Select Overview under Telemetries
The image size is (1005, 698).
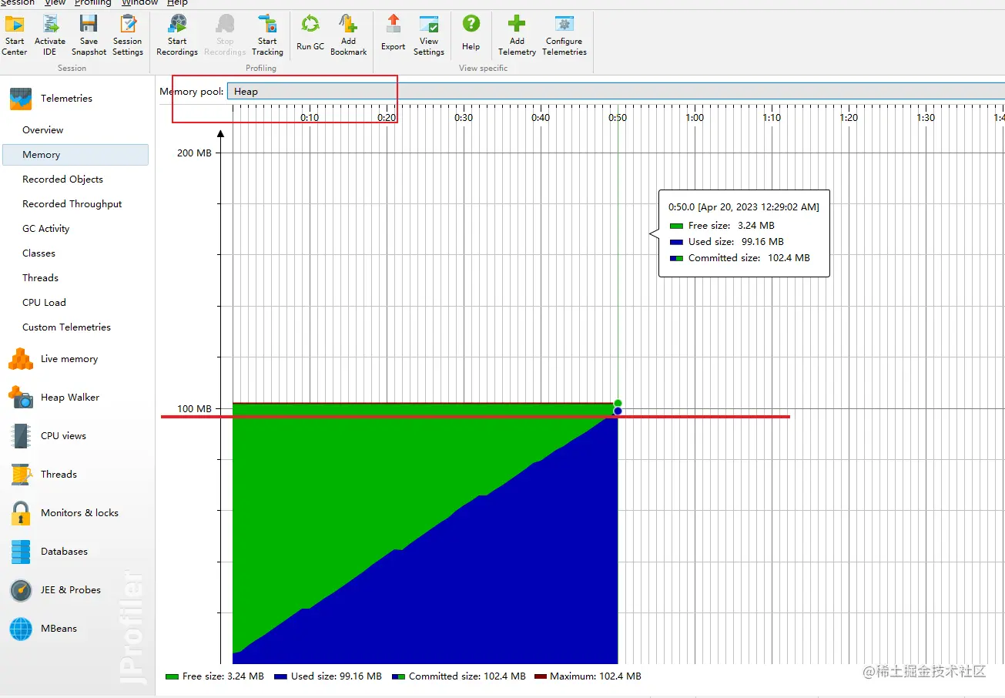coord(43,130)
